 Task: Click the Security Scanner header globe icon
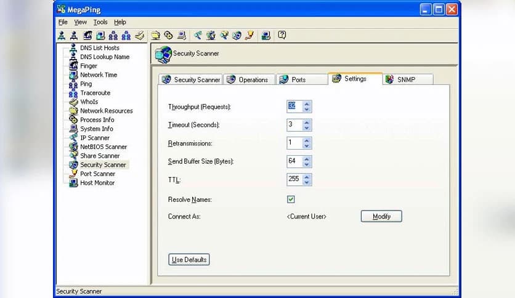coord(163,54)
